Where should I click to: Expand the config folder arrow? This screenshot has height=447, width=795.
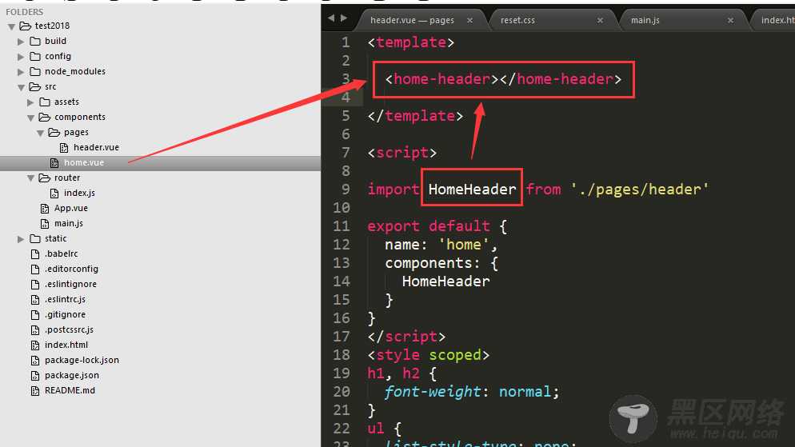21,57
